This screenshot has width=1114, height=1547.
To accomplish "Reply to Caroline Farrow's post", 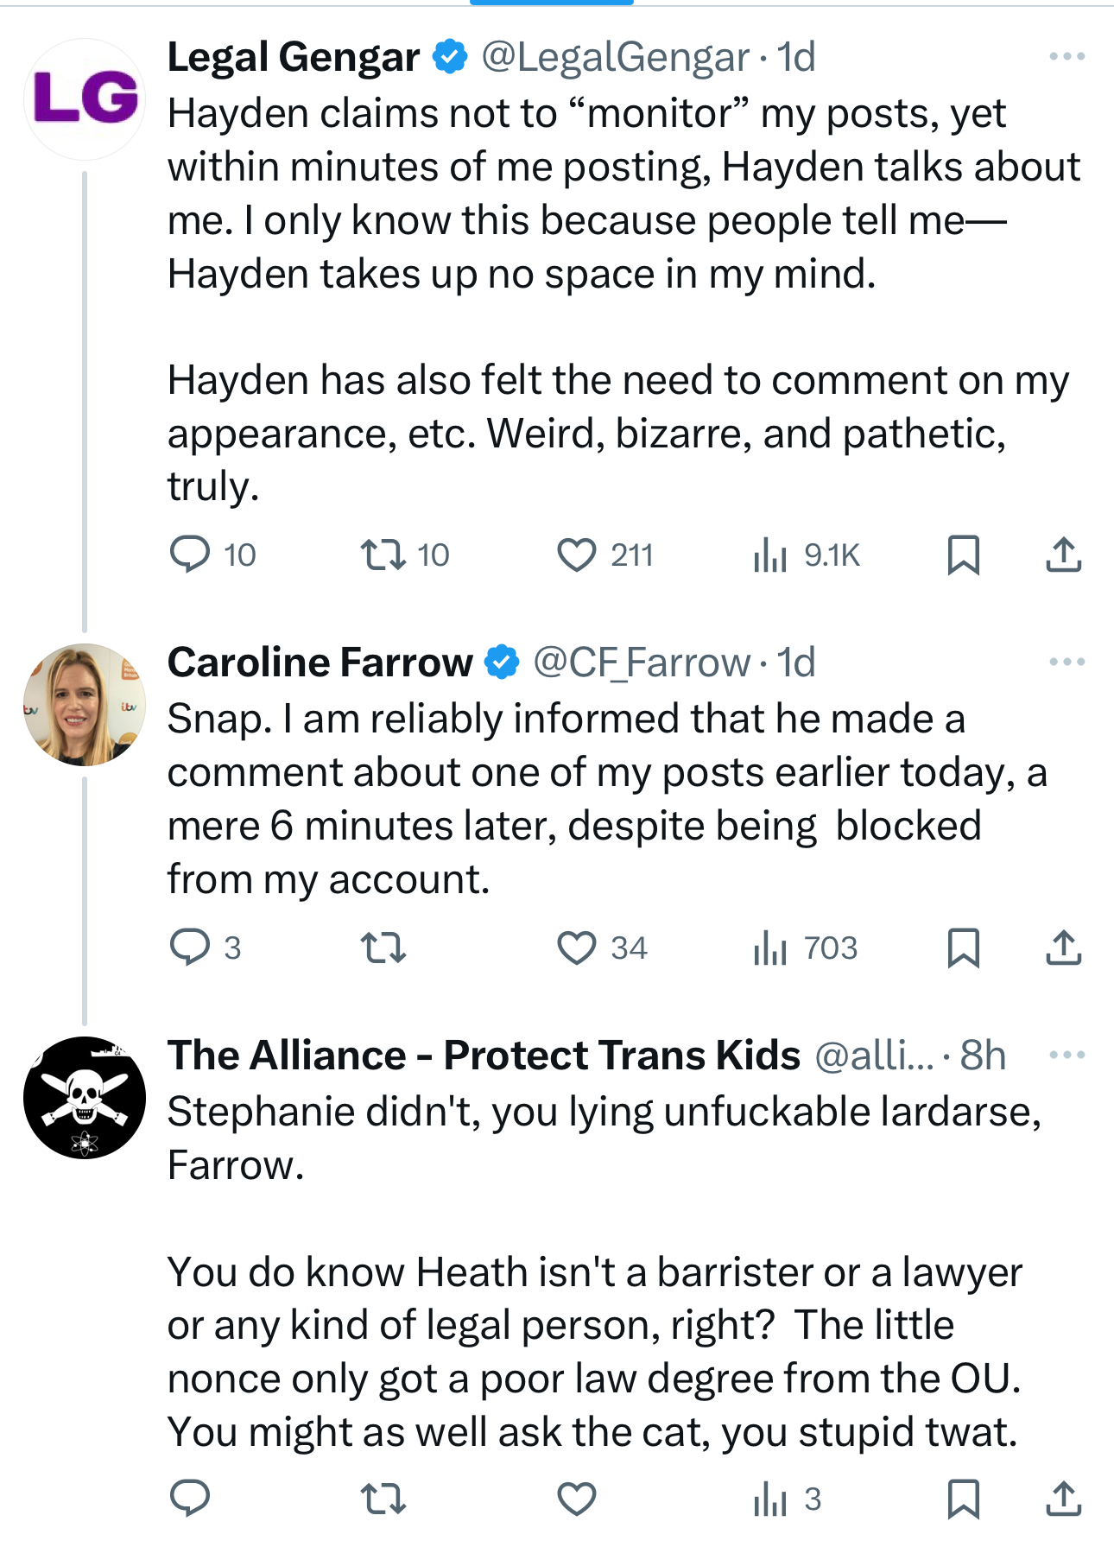I will [190, 948].
